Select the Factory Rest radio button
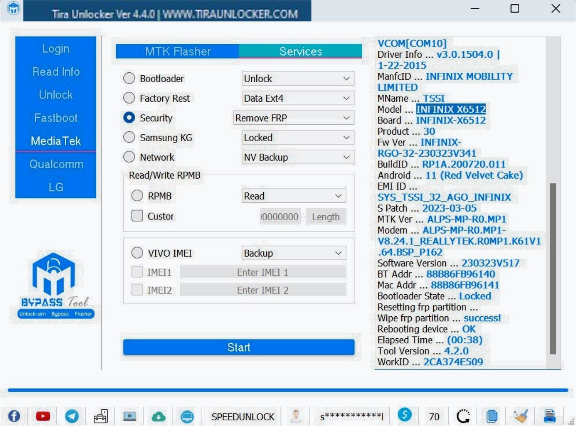 (129, 98)
